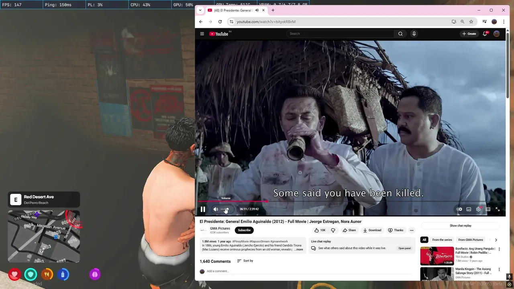Reload the browser page
514x289 pixels.
(x=220, y=22)
